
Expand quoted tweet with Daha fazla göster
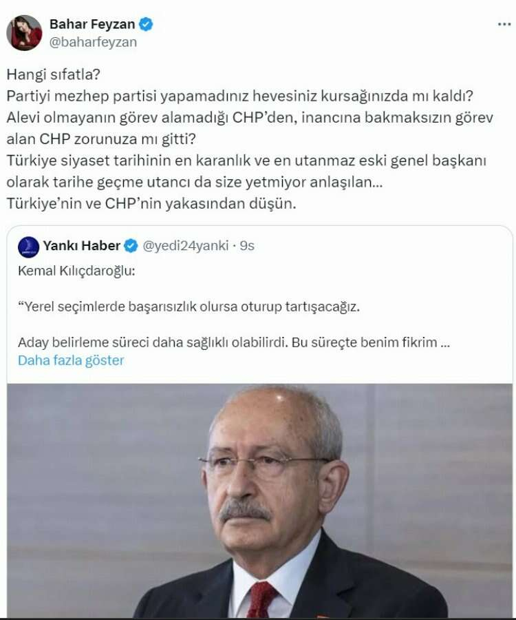(x=71, y=360)
